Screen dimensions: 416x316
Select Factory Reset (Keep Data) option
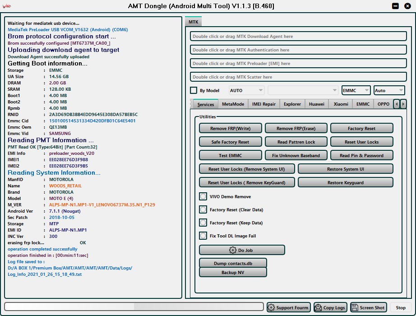tap(203, 223)
